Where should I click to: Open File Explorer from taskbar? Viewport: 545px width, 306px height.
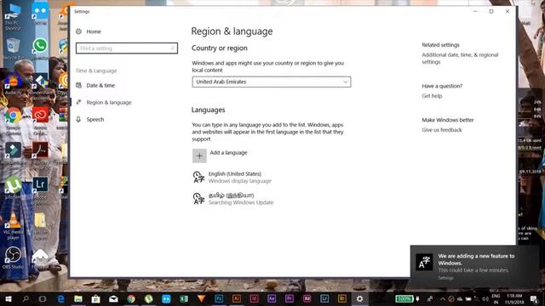[78, 298]
